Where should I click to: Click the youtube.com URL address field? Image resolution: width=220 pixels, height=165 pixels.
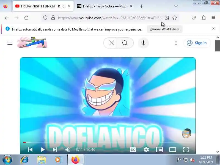coord(109,18)
